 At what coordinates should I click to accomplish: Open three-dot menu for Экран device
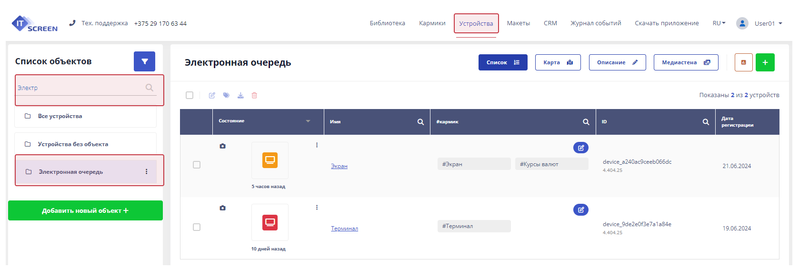pos(317,145)
